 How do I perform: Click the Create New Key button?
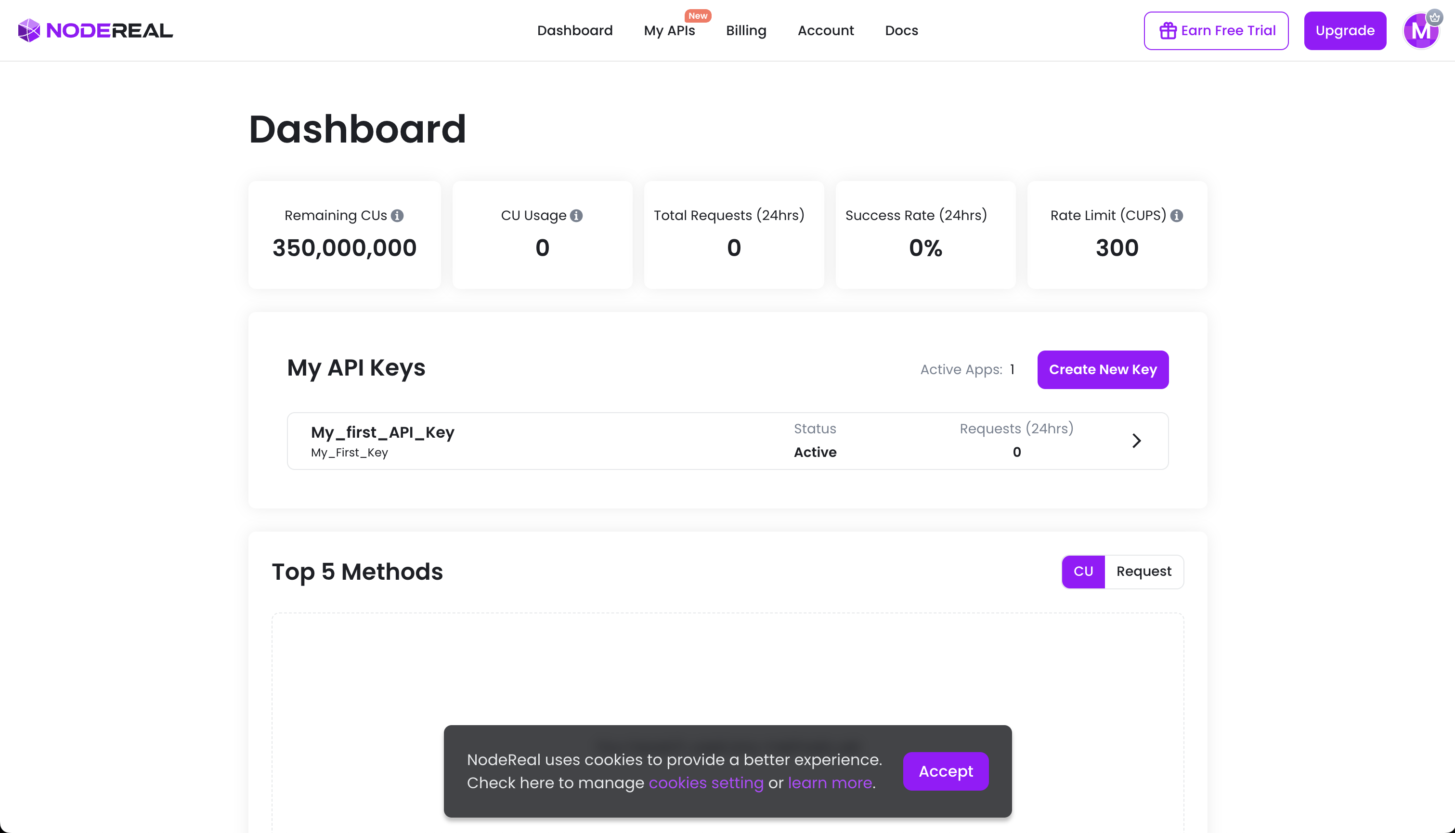[x=1102, y=370]
